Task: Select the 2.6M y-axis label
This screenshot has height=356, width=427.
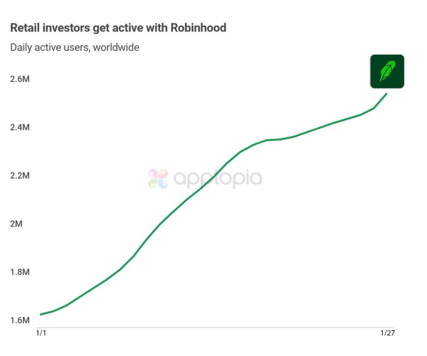Action: [x=19, y=79]
